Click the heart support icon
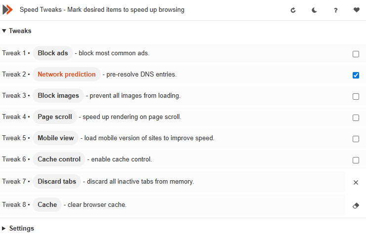 (357, 10)
